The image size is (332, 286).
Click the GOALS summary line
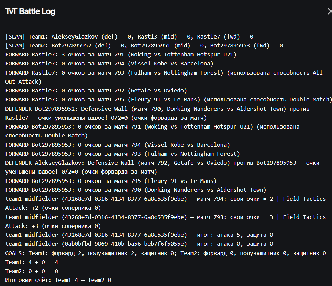[x=165, y=253]
